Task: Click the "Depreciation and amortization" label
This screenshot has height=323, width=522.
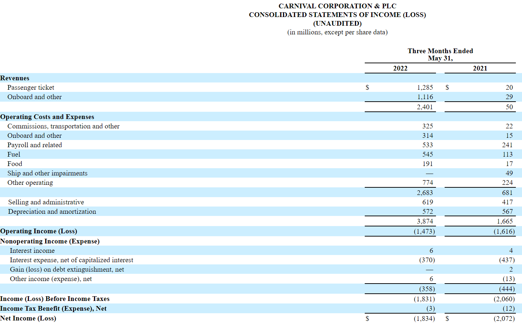Action: tap(52, 212)
